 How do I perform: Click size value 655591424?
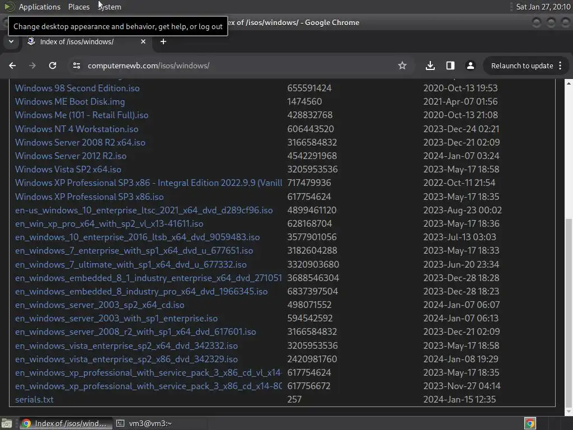309,88
